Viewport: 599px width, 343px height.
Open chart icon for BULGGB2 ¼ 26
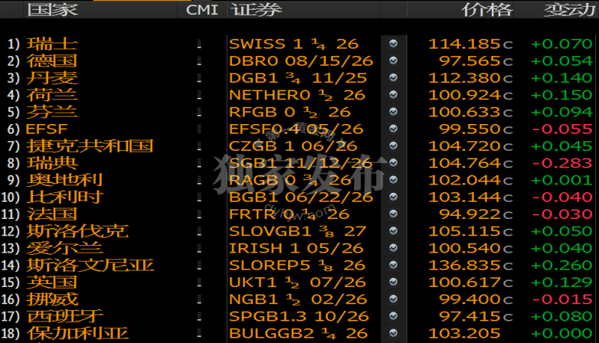pyautogui.click(x=393, y=334)
